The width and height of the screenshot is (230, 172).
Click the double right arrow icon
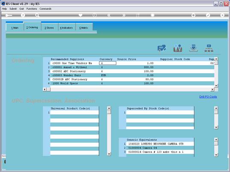pyautogui.click(x=124, y=15)
